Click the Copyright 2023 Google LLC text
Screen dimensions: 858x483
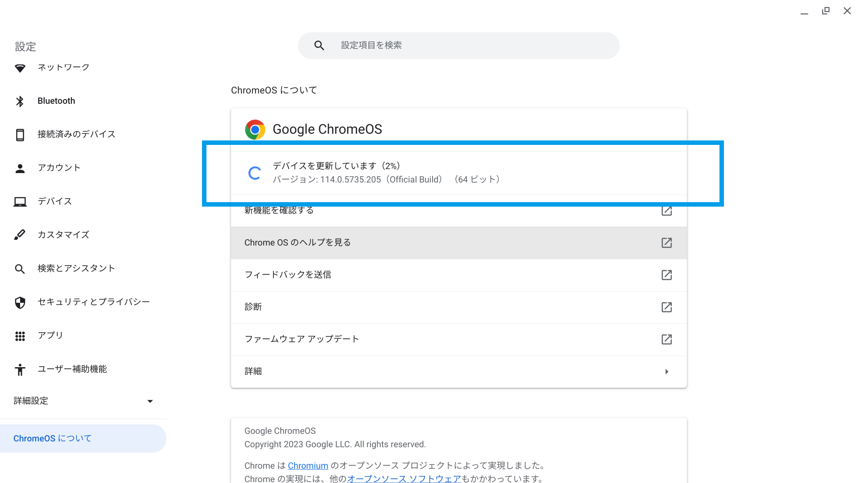pyautogui.click(x=335, y=445)
